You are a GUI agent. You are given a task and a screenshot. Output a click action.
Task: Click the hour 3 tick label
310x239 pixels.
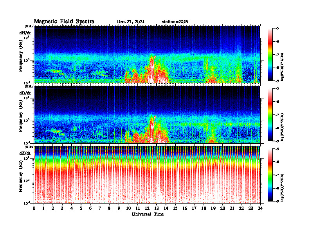tap(62, 208)
